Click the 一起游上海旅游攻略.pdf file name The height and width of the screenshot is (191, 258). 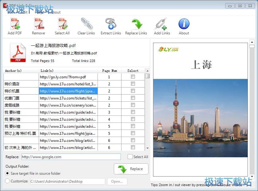pos(53,45)
